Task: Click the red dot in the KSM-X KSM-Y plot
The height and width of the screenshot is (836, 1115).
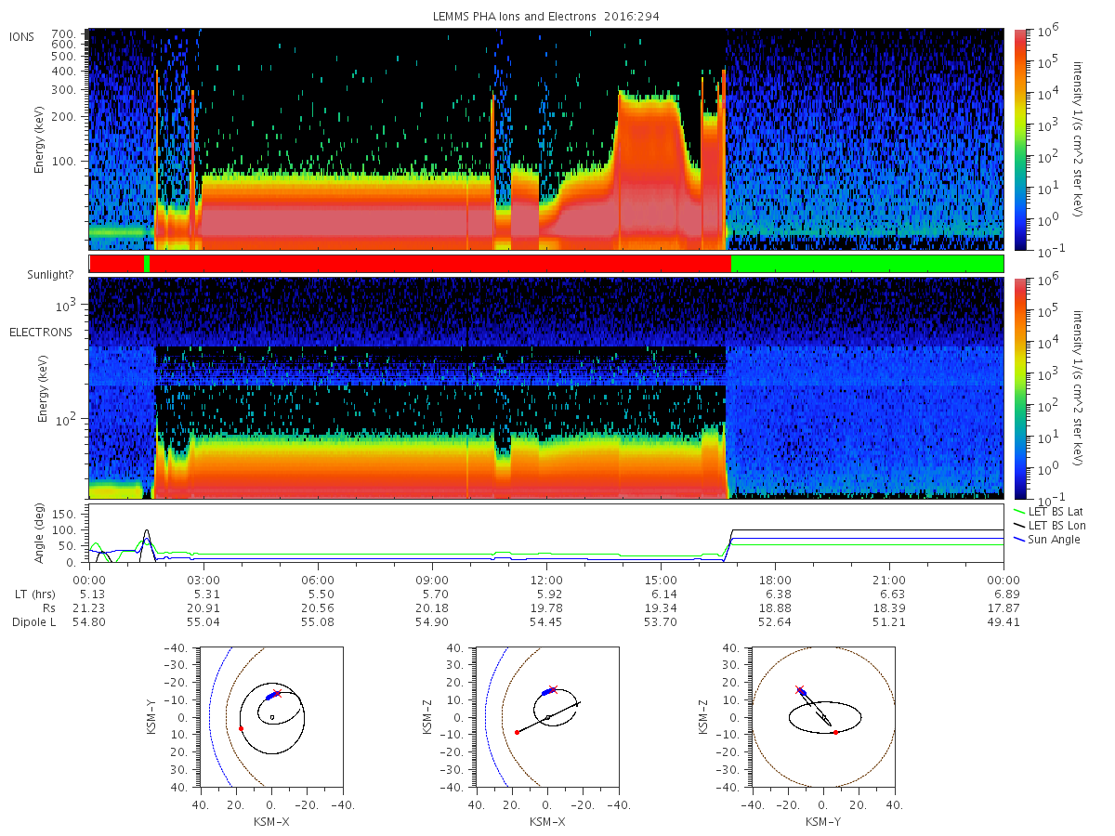Action: 241,728
